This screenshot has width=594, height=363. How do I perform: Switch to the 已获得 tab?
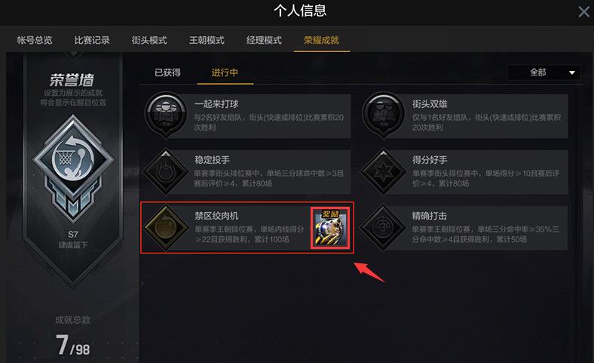(x=167, y=72)
